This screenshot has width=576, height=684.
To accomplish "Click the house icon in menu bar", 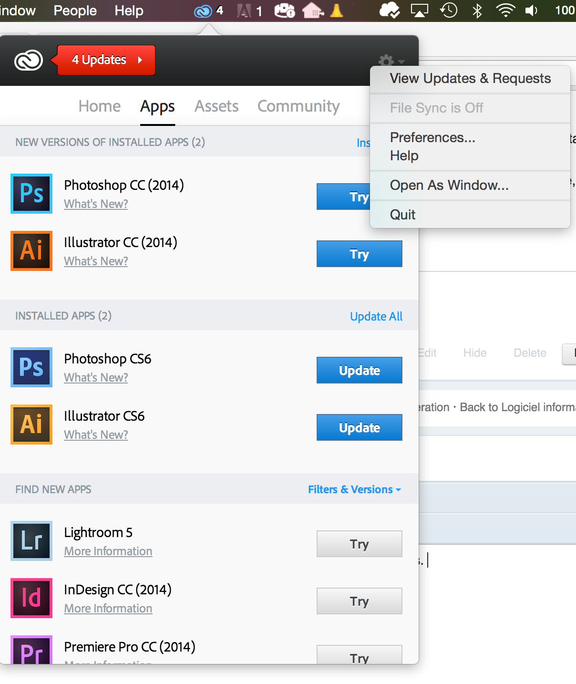I will click(313, 10).
